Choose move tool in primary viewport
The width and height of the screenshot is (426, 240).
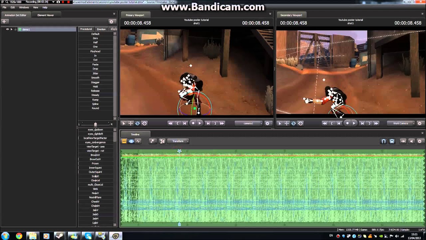click(131, 123)
